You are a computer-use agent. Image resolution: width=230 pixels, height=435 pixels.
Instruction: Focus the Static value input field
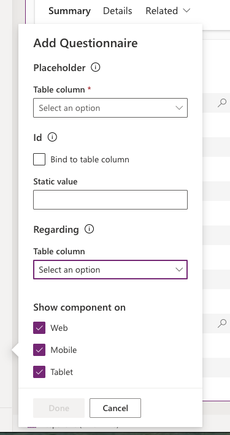(110, 200)
